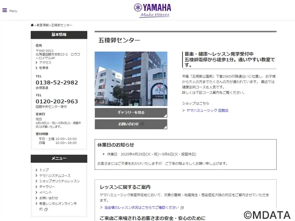Click the 日曜 10:00〜18:00 hours line
The image size is (295, 221).
pos(58,143)
